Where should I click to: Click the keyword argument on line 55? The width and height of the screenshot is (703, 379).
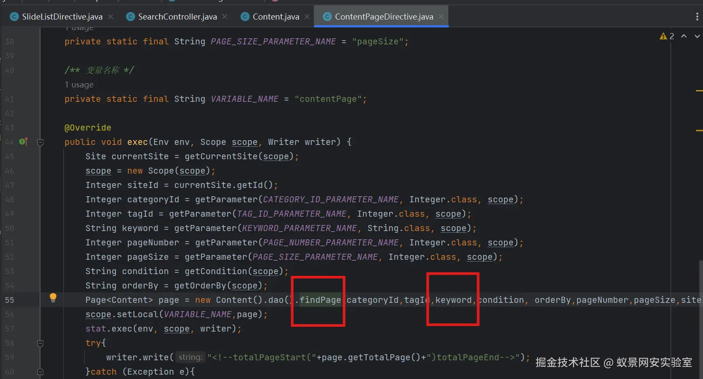[x=454, y=300]
